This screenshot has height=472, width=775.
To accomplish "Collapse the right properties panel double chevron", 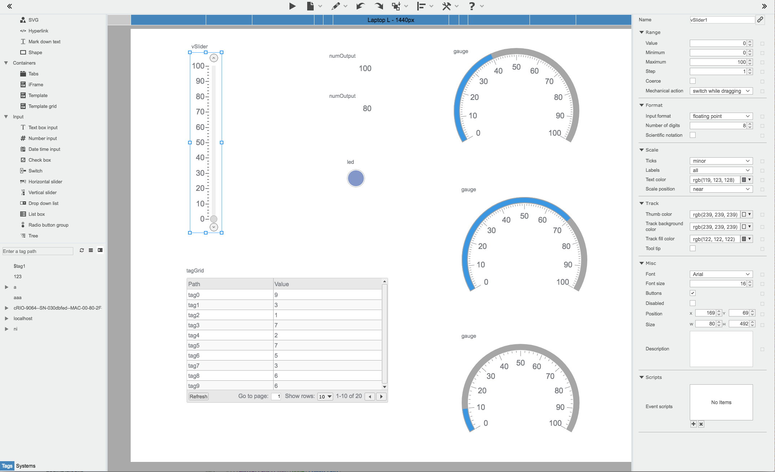I will pos(764,6).
